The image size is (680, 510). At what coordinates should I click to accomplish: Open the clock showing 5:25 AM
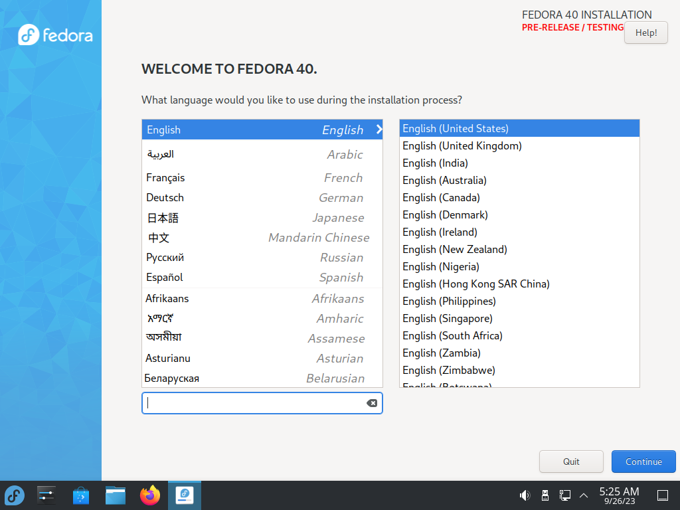pyautogui.click(x=620, y=495)
